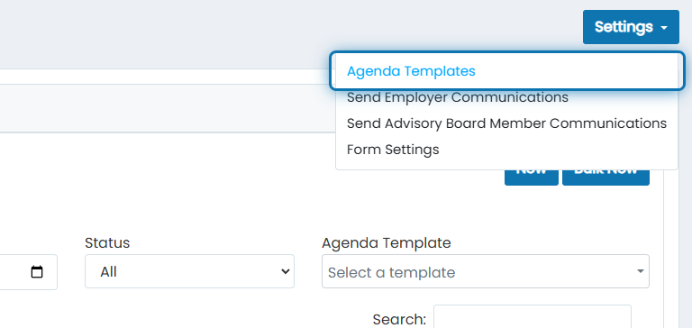Click the partially hidden New button
The image size is (692, 328).
pos(532,177)
